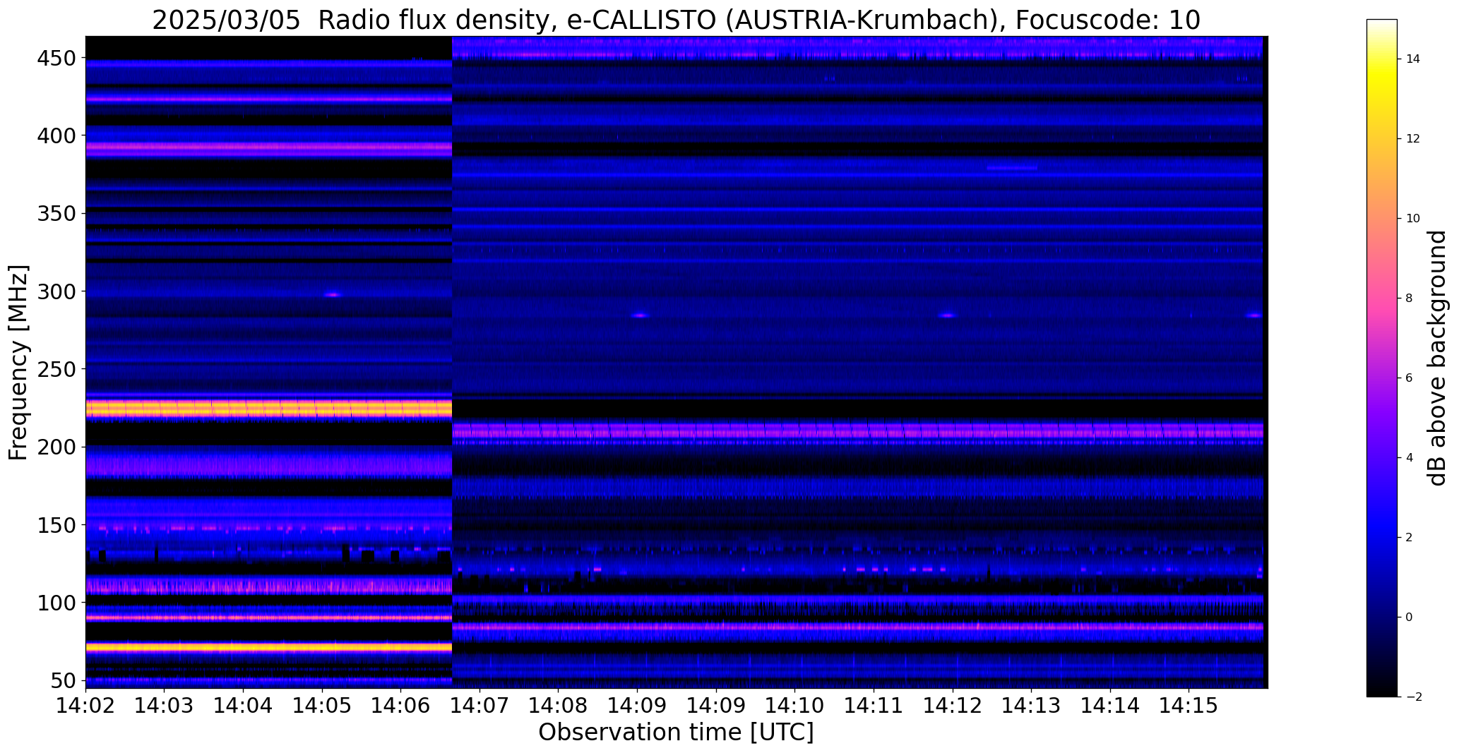
Task: Click the 450 frequency axis tick label
Action: pyautogui.click(x=56, y=59)
